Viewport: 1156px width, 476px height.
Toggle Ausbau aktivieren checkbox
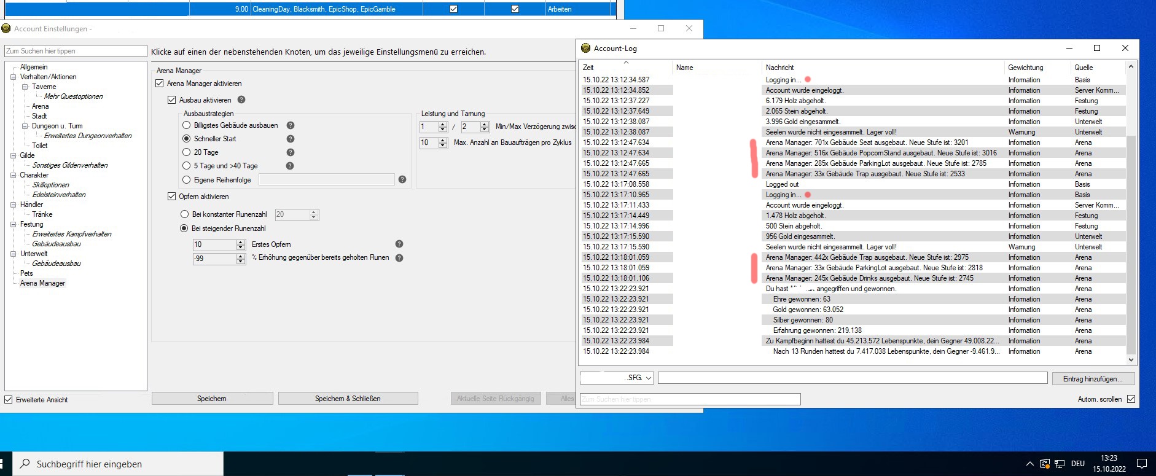[x=172, y=99]
